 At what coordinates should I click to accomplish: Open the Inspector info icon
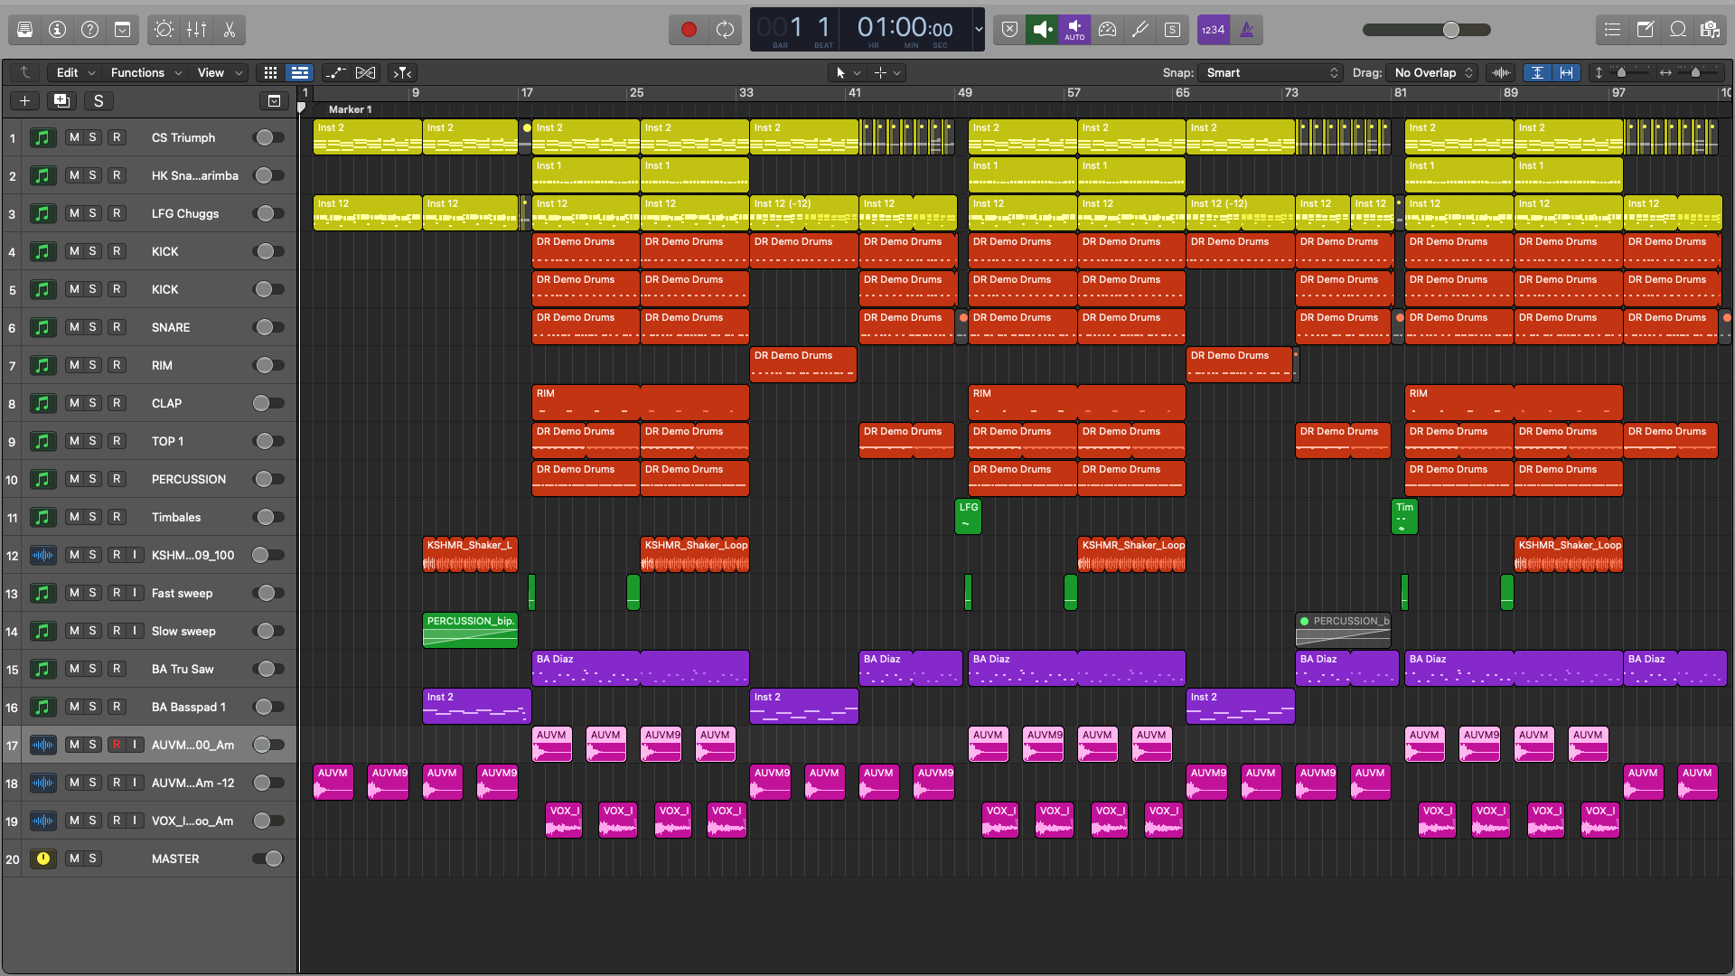[58, 30]
